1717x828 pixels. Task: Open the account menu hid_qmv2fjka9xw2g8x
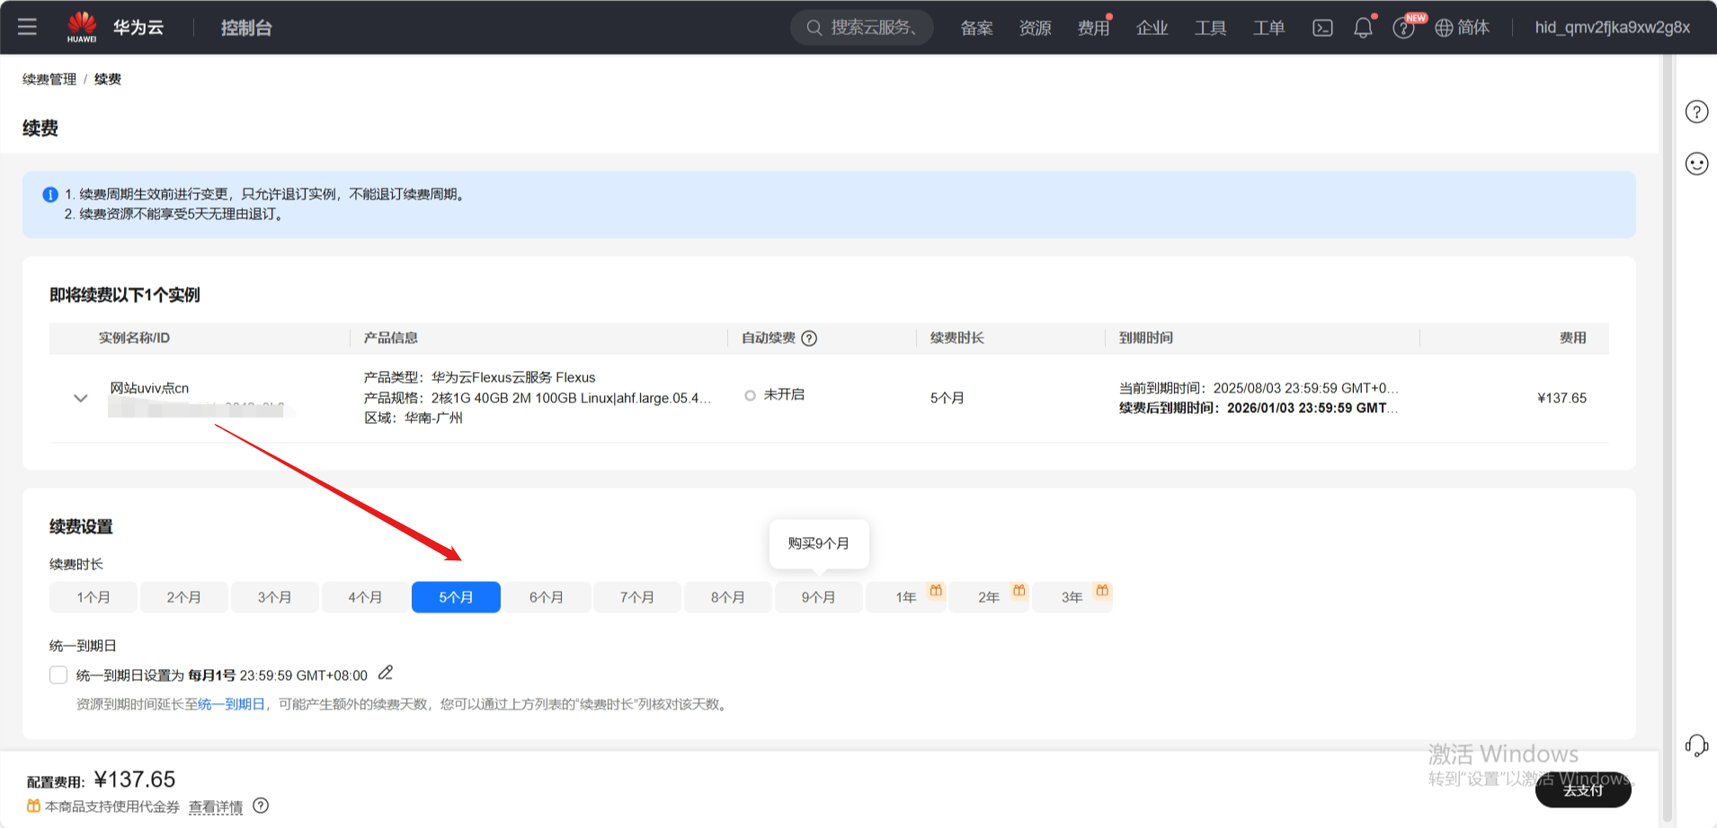click(1612, 28)
